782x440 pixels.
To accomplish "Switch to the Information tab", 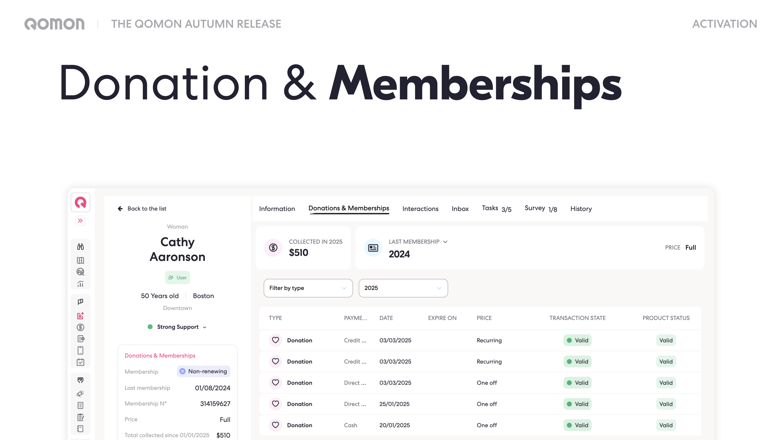I will (x=277, y=209).
